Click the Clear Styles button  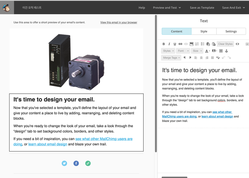point(225,44)
